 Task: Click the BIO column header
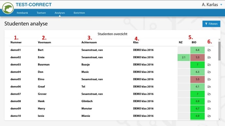point(194,42)
